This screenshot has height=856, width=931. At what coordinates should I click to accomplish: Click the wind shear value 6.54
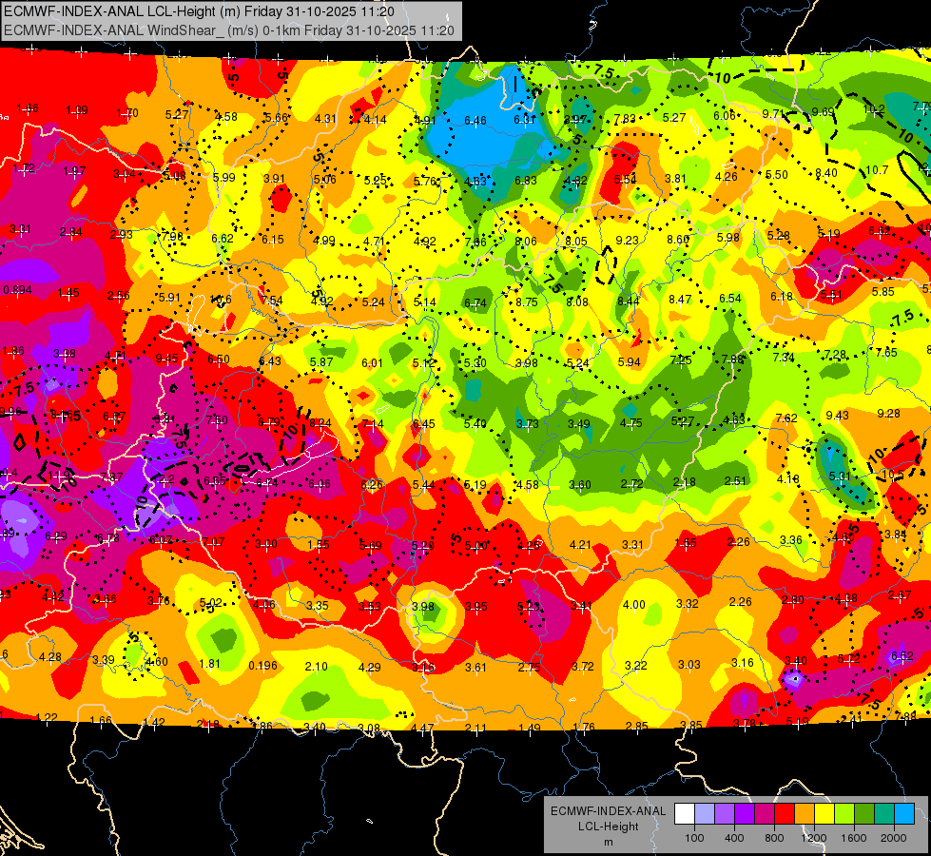point(730,299)
